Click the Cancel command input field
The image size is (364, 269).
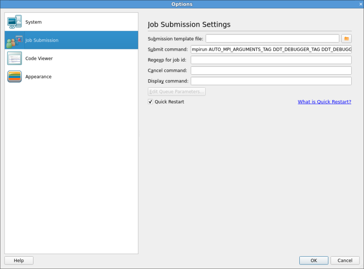point(271,71)
